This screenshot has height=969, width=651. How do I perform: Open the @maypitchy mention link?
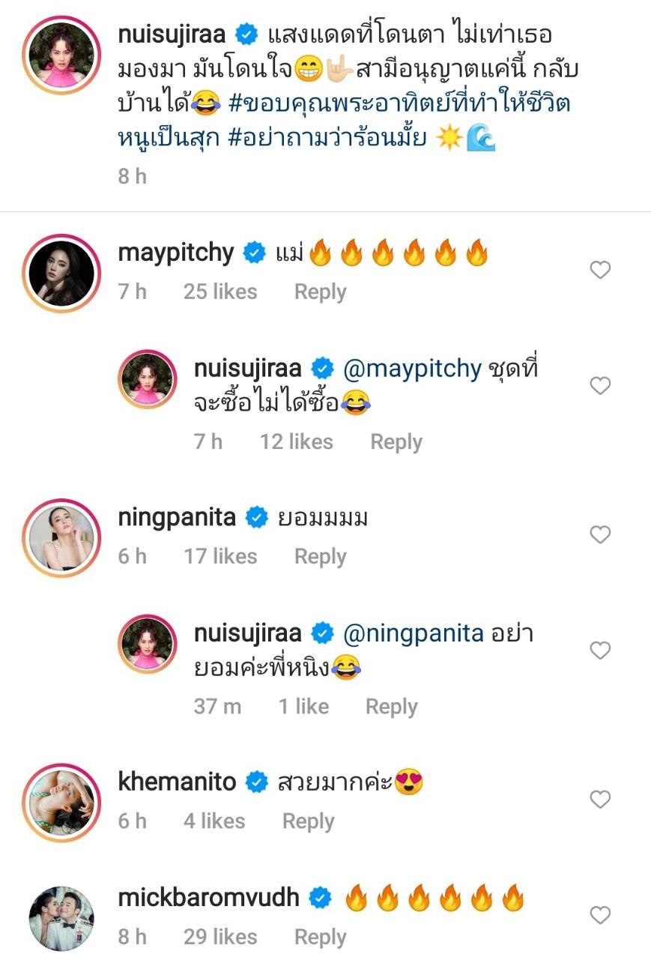click(411, 369)
